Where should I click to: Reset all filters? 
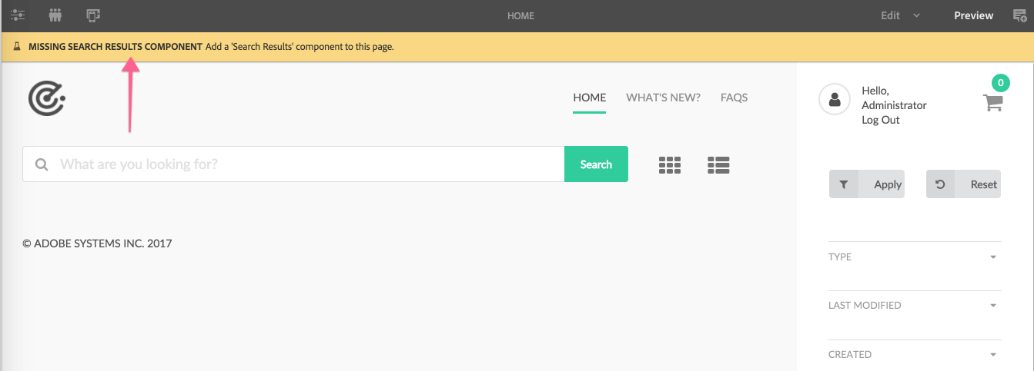pos(963,184)
